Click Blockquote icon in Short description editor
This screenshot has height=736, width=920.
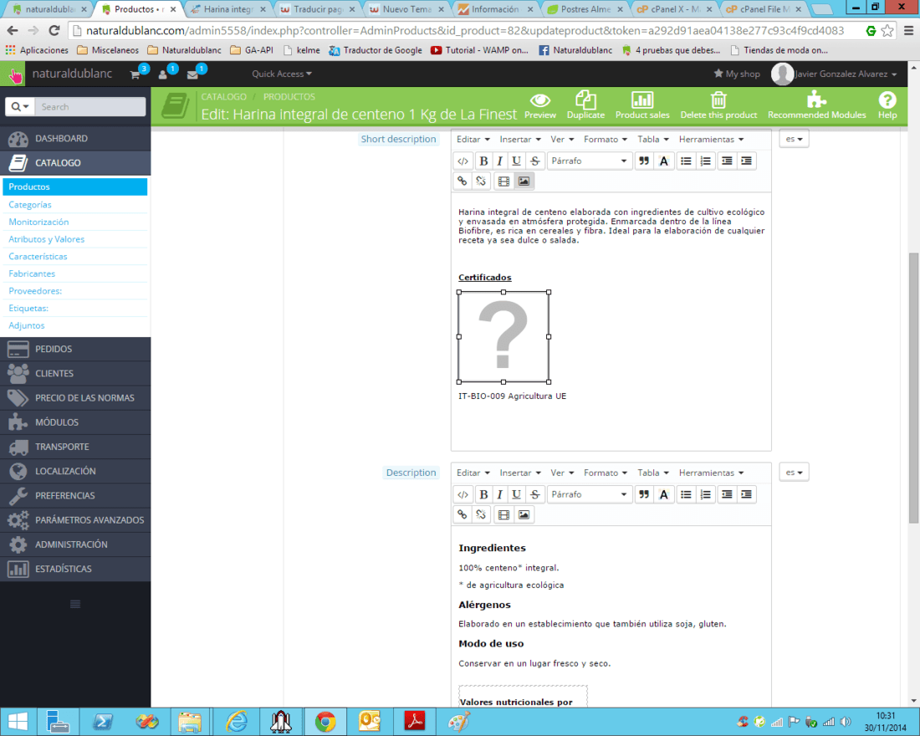click(644, 161)
